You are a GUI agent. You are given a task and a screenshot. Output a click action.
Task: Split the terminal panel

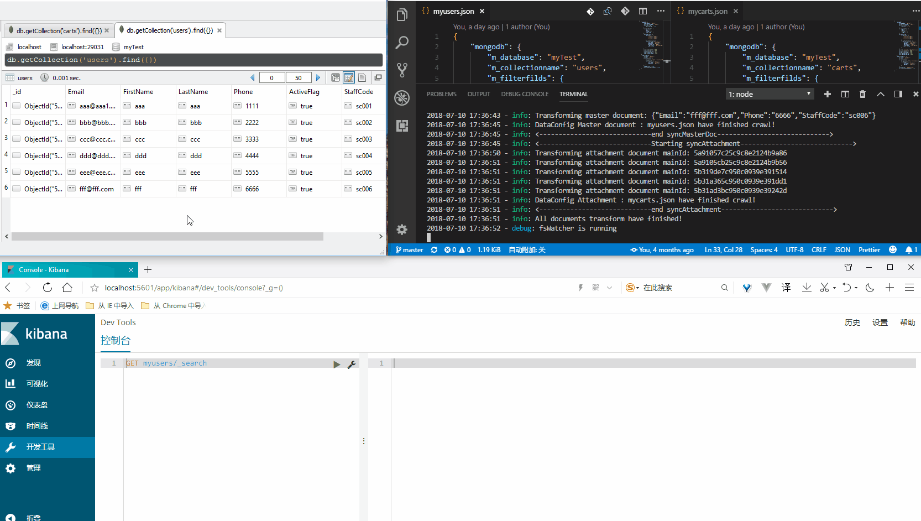tap(845, 94)
